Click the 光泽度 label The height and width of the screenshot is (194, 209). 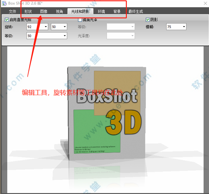[84, 36]
